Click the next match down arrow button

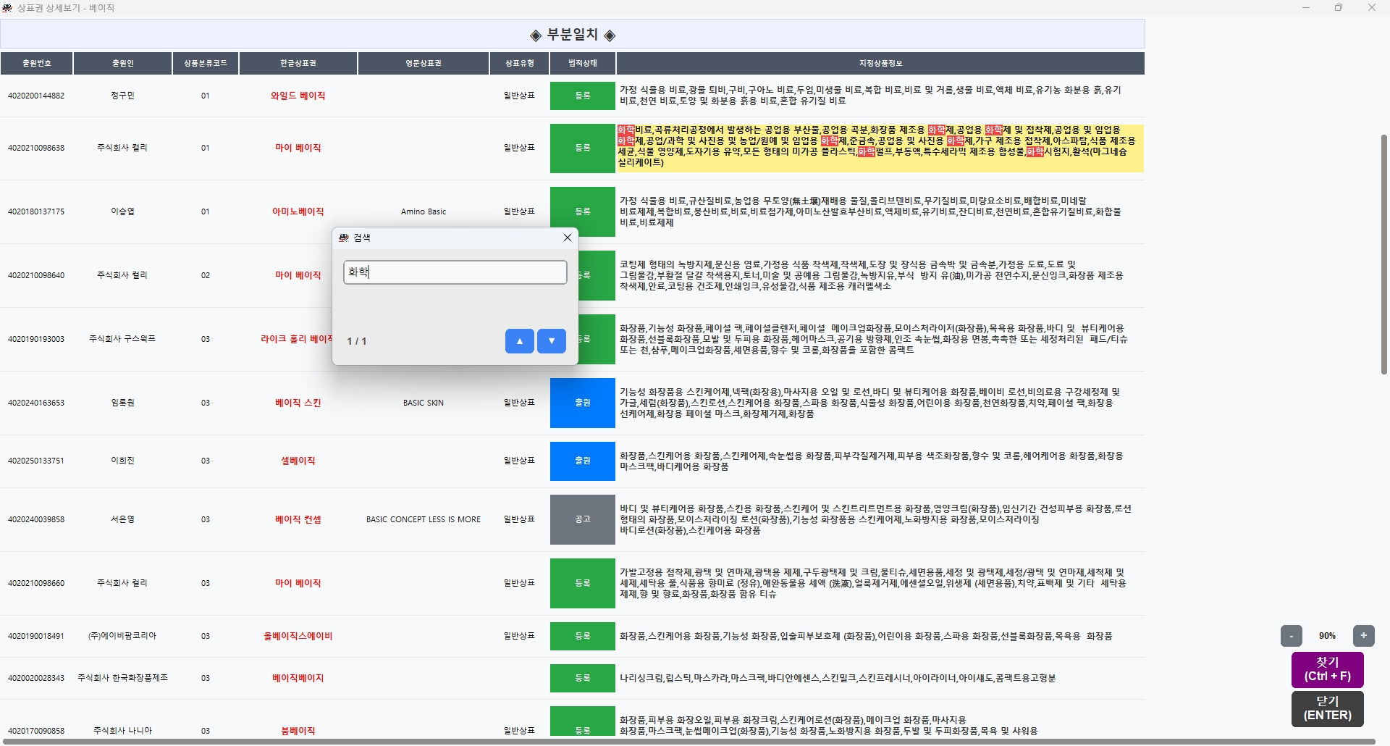click(551, 341)
